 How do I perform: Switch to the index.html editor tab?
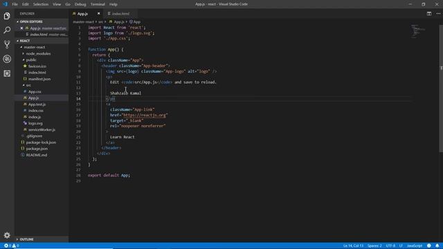tap(120, 14)
